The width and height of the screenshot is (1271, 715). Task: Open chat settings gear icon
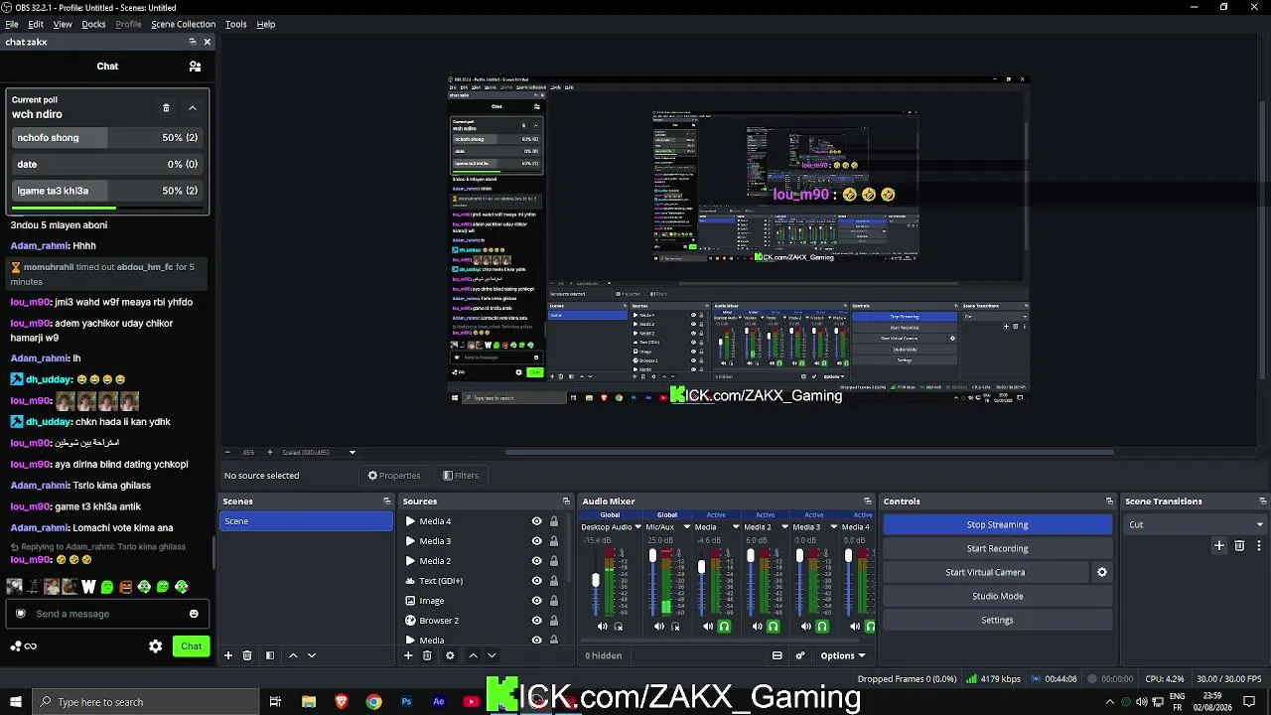(x=155, y=646)
